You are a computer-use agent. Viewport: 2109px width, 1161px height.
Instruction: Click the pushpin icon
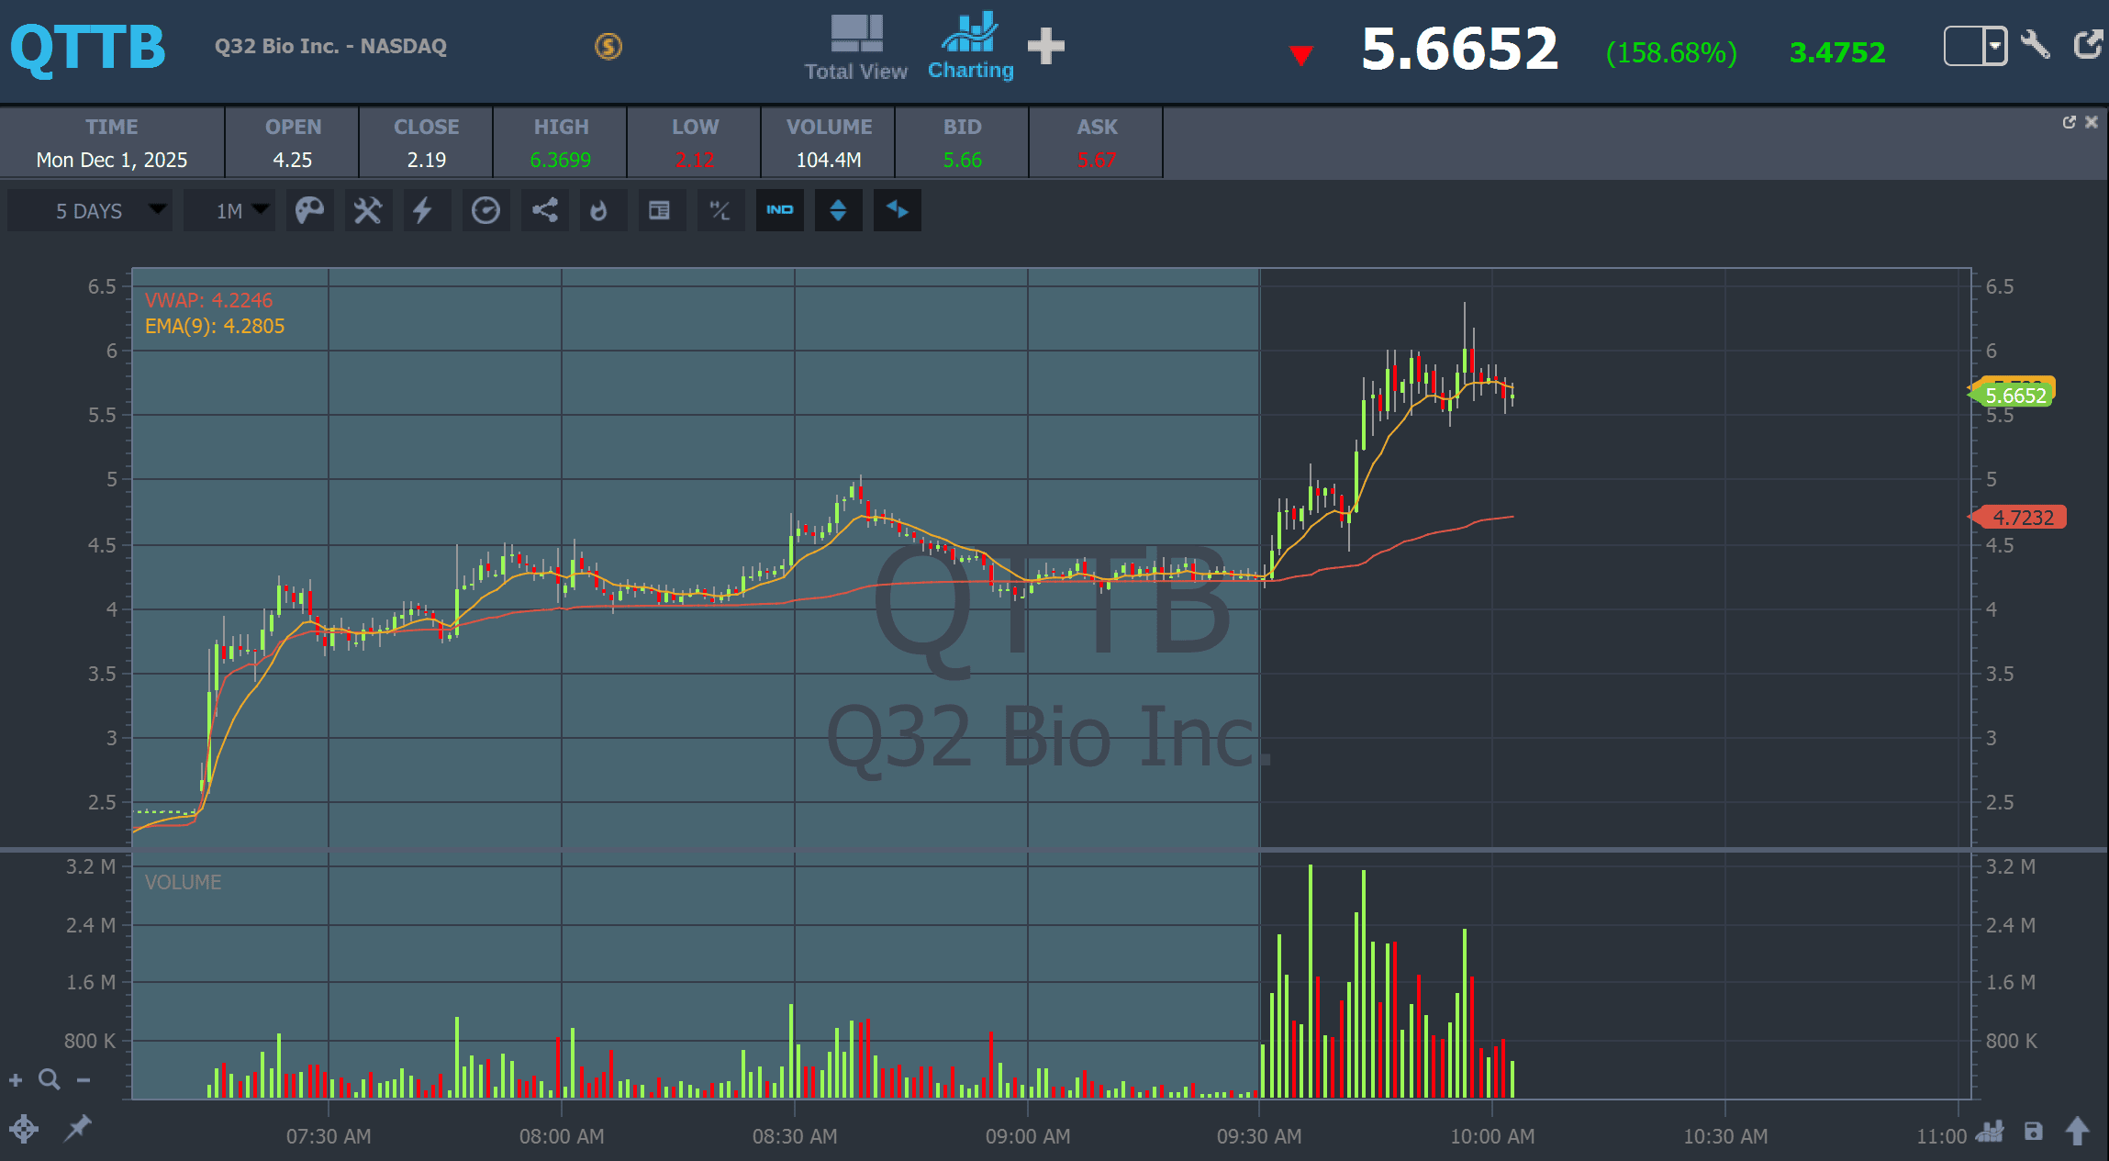[x=78, y=1128]
